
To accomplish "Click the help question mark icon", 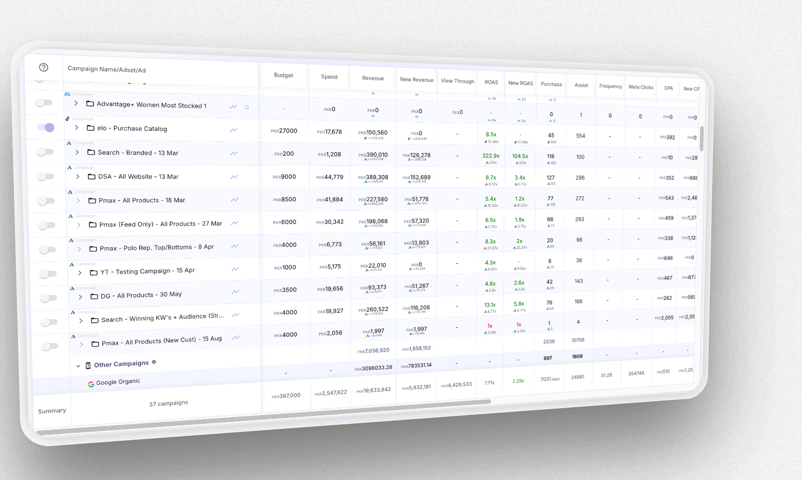I will (x=44, y=67).
